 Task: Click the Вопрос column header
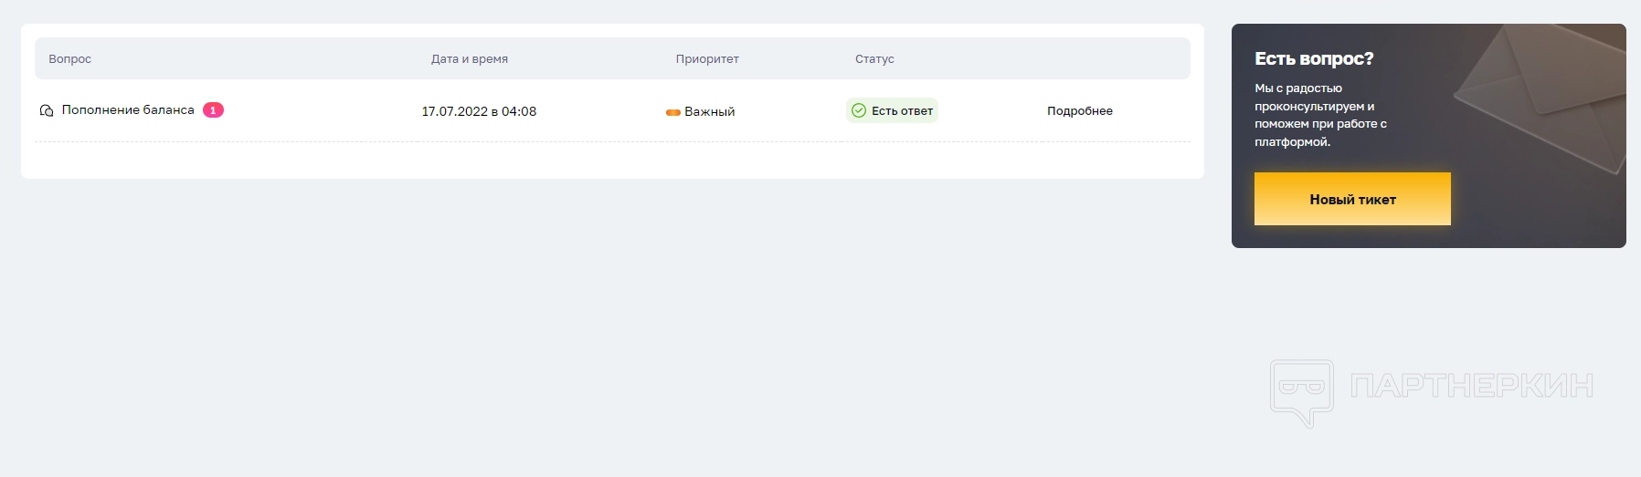point(69,59)
